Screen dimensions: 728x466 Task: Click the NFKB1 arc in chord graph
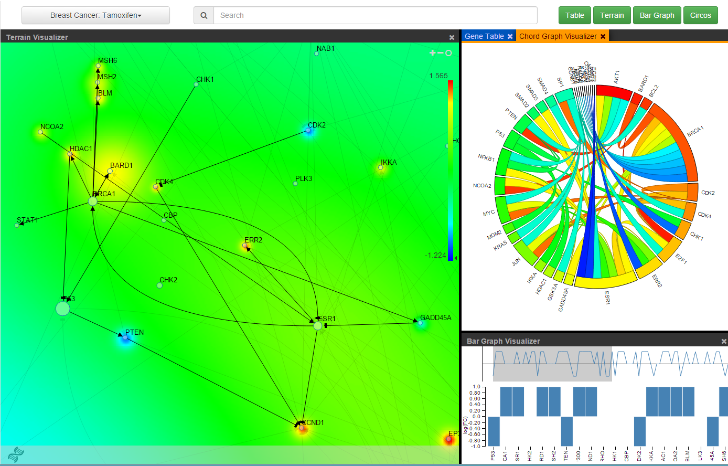(503, 162)
